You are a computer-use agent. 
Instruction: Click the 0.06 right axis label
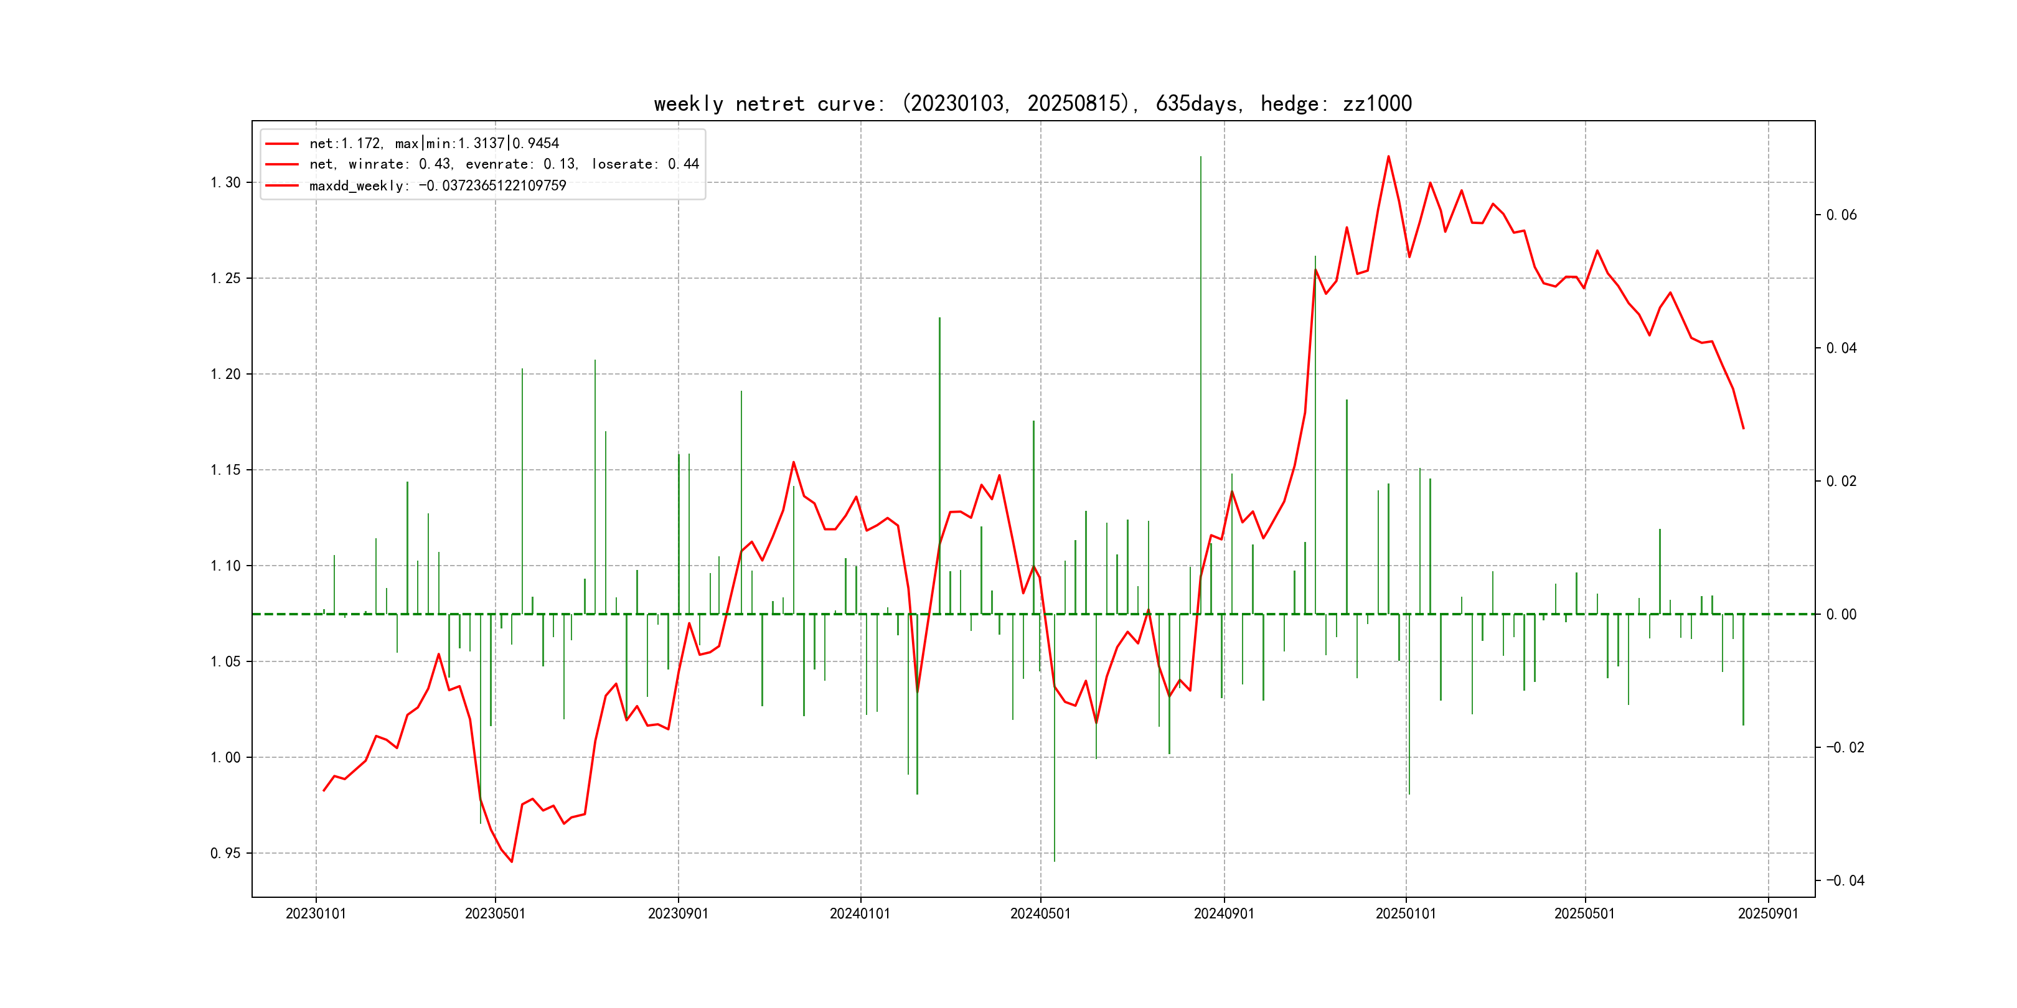pyautogui.click(x=1841, y=215)
